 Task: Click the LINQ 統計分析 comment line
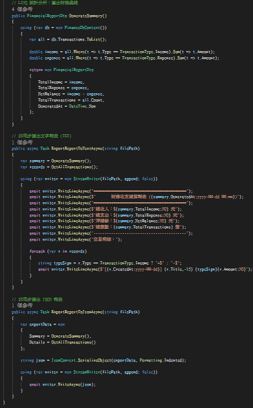(x=45, y=3)
